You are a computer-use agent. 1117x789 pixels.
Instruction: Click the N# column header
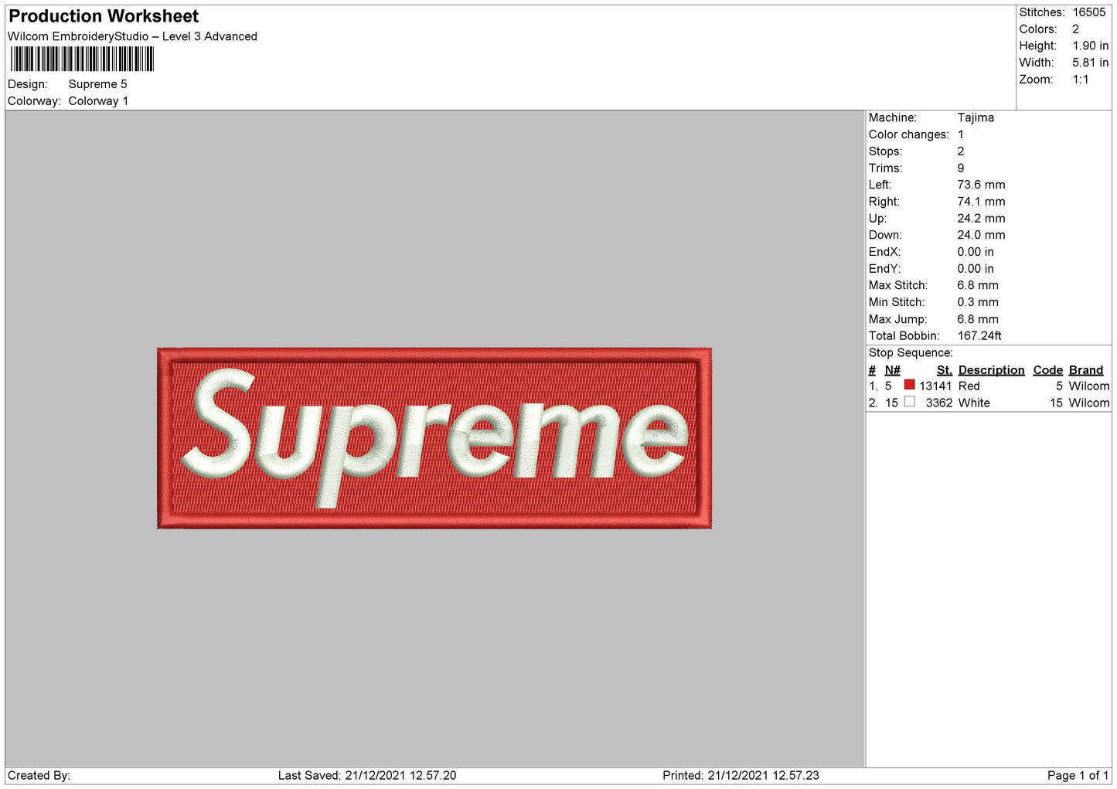[893, 370]
